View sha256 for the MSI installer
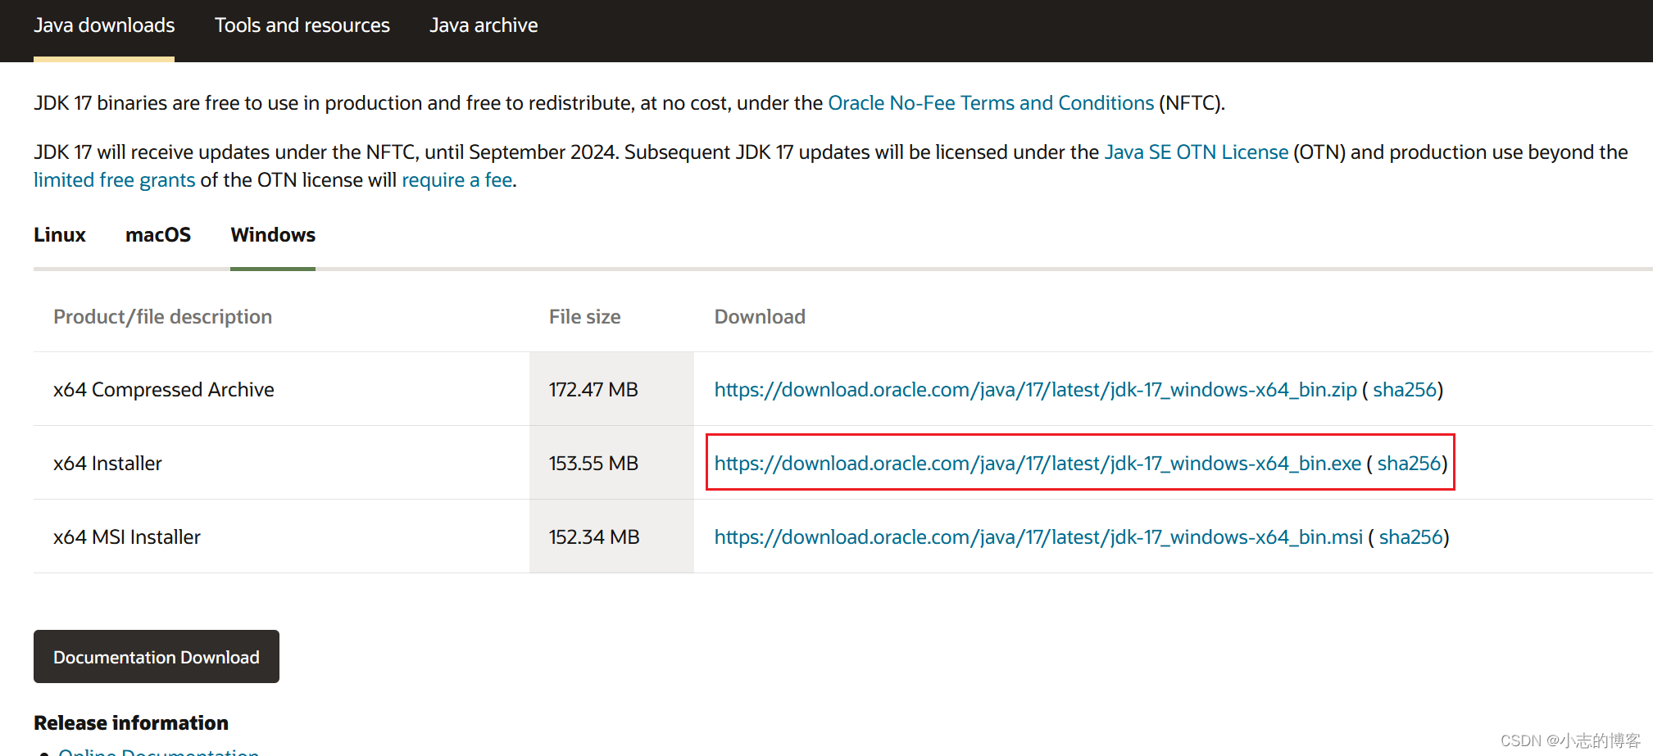This screenshot has height=756, width=1653. [x=1410, y=537]
